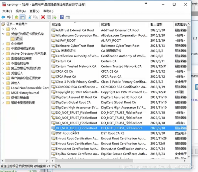This screenshot has height=172, width=198.
Task: Toggle the show/hide console tree icon
Action: click(23, 17)
